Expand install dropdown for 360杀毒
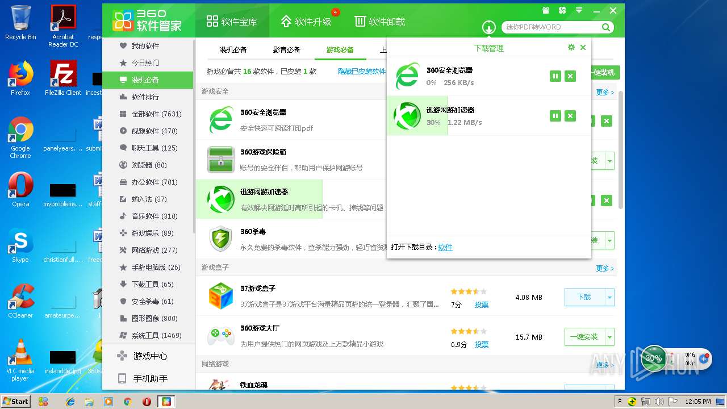 coord(609,240)
